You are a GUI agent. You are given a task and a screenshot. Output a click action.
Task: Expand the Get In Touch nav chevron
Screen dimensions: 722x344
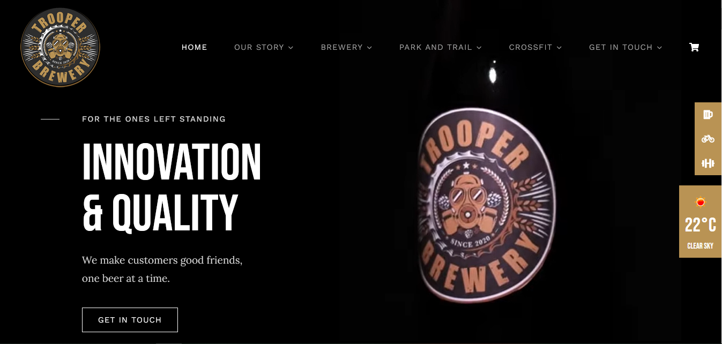(659, 48)
